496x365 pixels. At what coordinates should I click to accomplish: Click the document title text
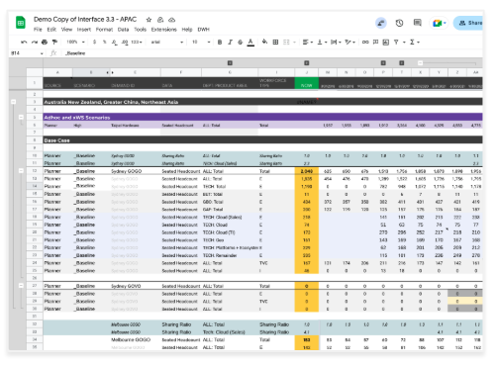pyautogui.click(x=85, y=20)
